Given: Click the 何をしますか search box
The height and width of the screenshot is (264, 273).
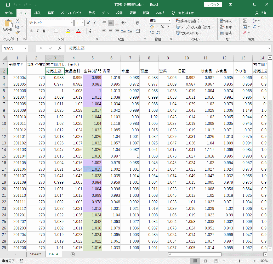Looking at the screenshot, I should (x=186, y=13).
